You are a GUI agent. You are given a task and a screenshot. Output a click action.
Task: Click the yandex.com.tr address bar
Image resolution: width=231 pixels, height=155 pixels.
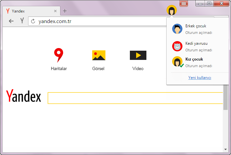click(x=97, y=21)
